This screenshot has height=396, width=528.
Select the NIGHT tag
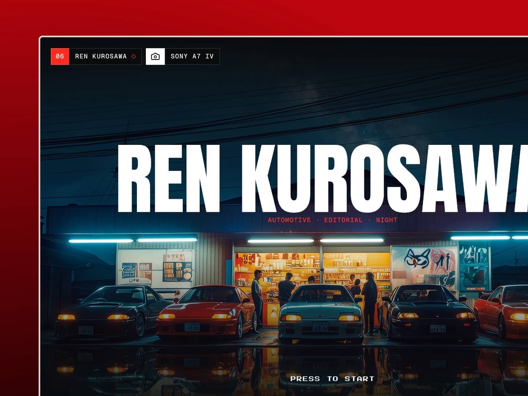pos(387,220)
